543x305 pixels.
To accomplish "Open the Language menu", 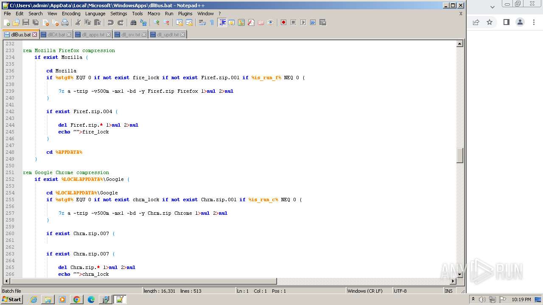I will (95, 14).
